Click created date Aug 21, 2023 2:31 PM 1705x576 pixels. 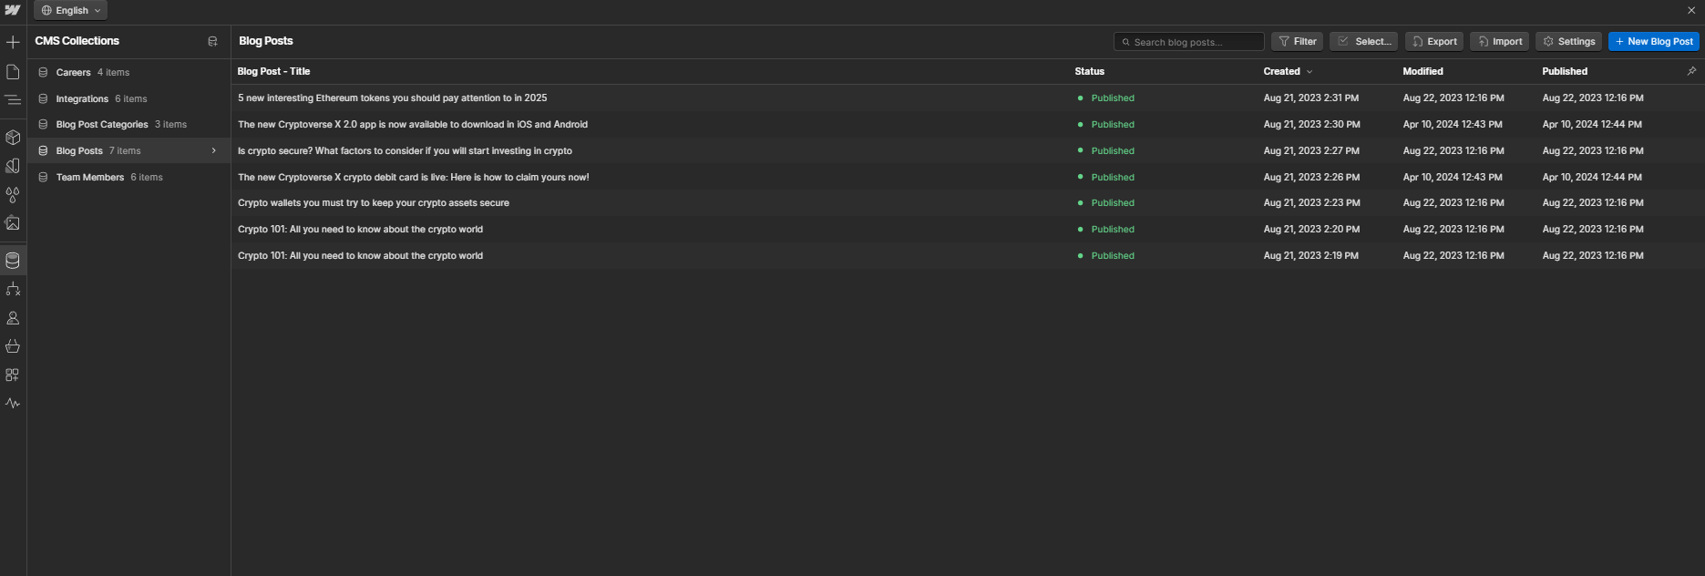tap(1310, 98)
